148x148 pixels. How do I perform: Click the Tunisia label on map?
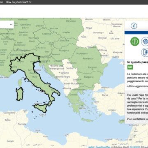coord(22,124)
